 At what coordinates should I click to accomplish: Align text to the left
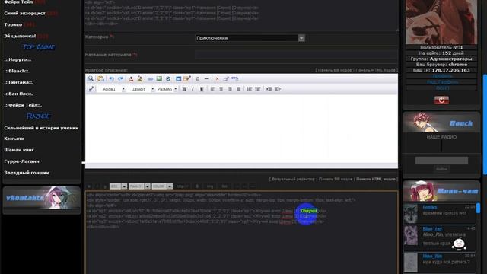tap(212, 89)
